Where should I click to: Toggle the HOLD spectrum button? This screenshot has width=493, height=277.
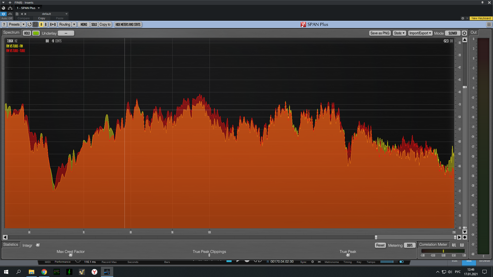(27, 33)
